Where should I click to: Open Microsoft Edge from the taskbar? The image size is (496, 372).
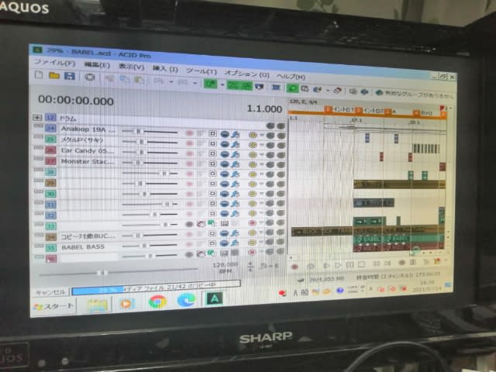point(186,300)
